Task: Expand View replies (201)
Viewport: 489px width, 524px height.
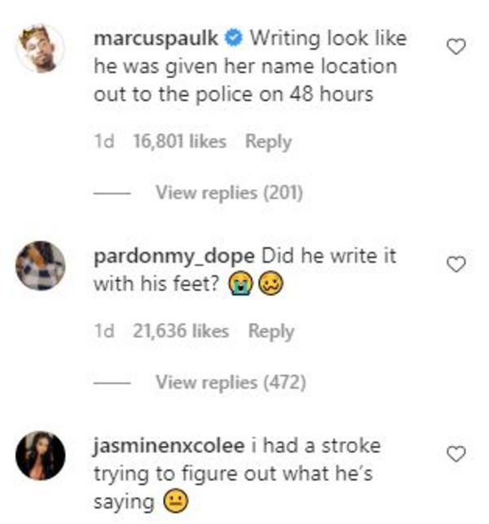Action: (229, 193)
